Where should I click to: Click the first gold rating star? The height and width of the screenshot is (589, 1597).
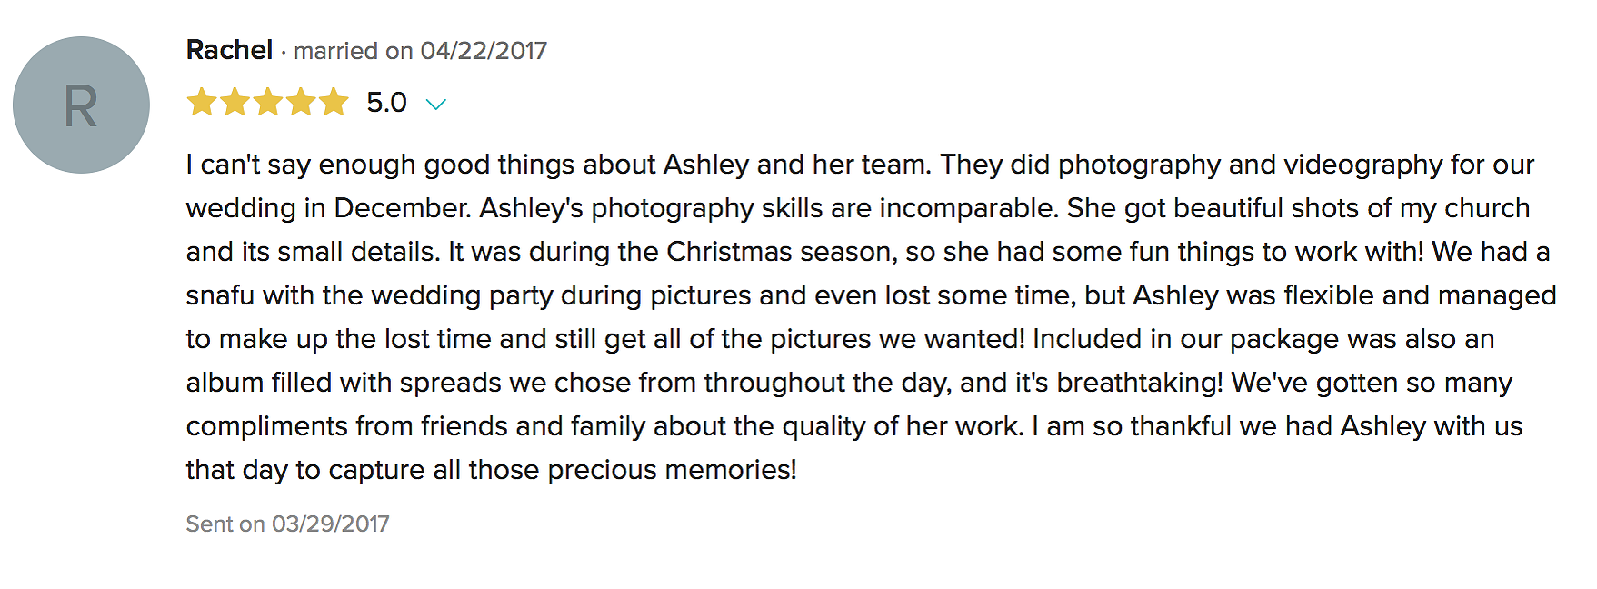pos(202,102)
